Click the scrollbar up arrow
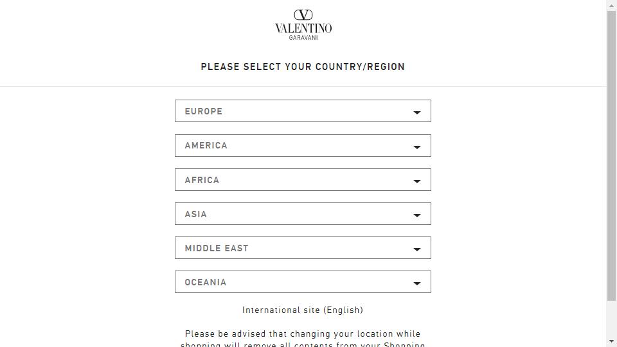 point(611,6)
